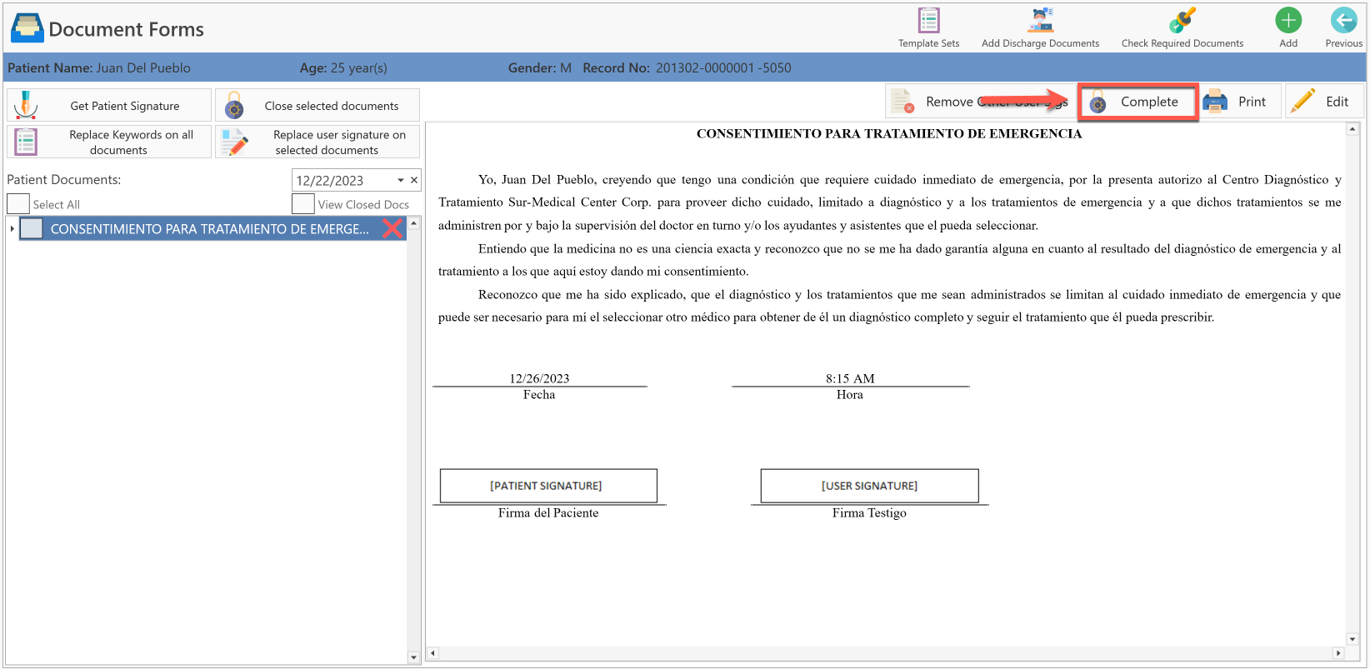Click the Add Discharge Documents icon
The height and width of the screenshot is (669, 1370).
pyautogui.click(x=1040, y=20)
